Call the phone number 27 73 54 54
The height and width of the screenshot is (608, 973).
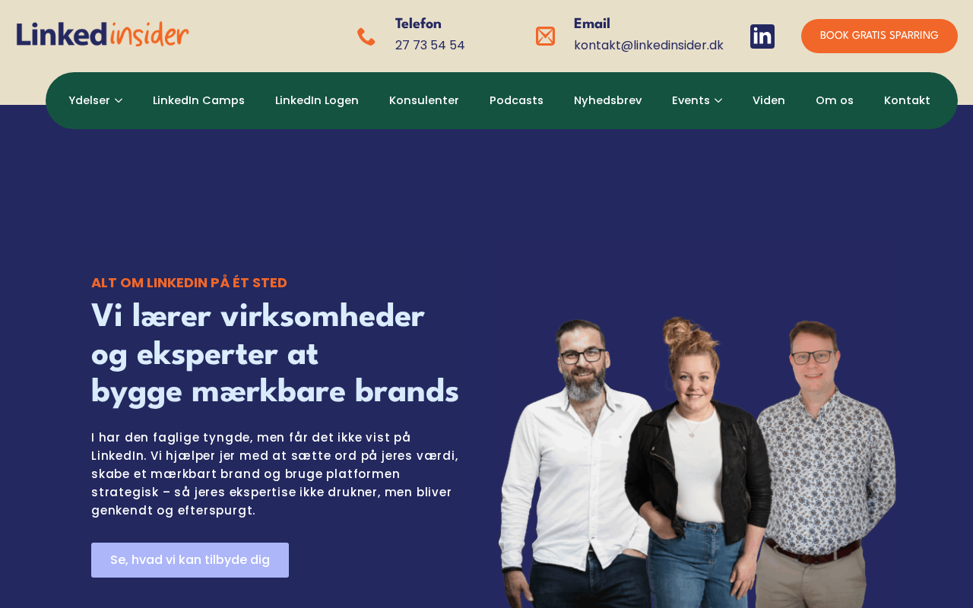point(430,46)
